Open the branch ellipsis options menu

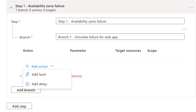[185, 29]
